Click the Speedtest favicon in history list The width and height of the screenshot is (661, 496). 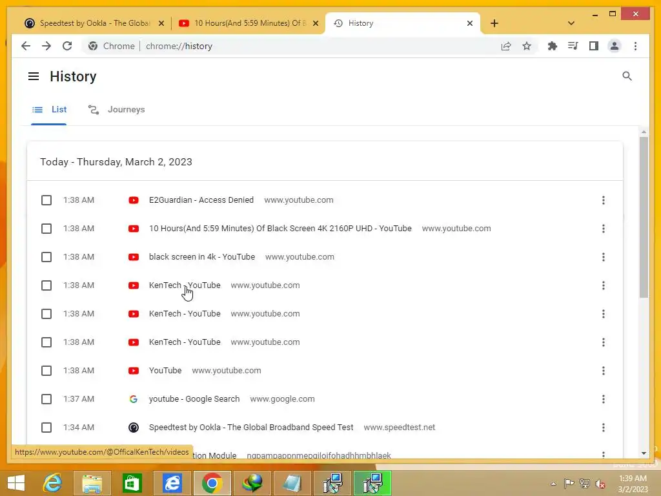(133, 428)
